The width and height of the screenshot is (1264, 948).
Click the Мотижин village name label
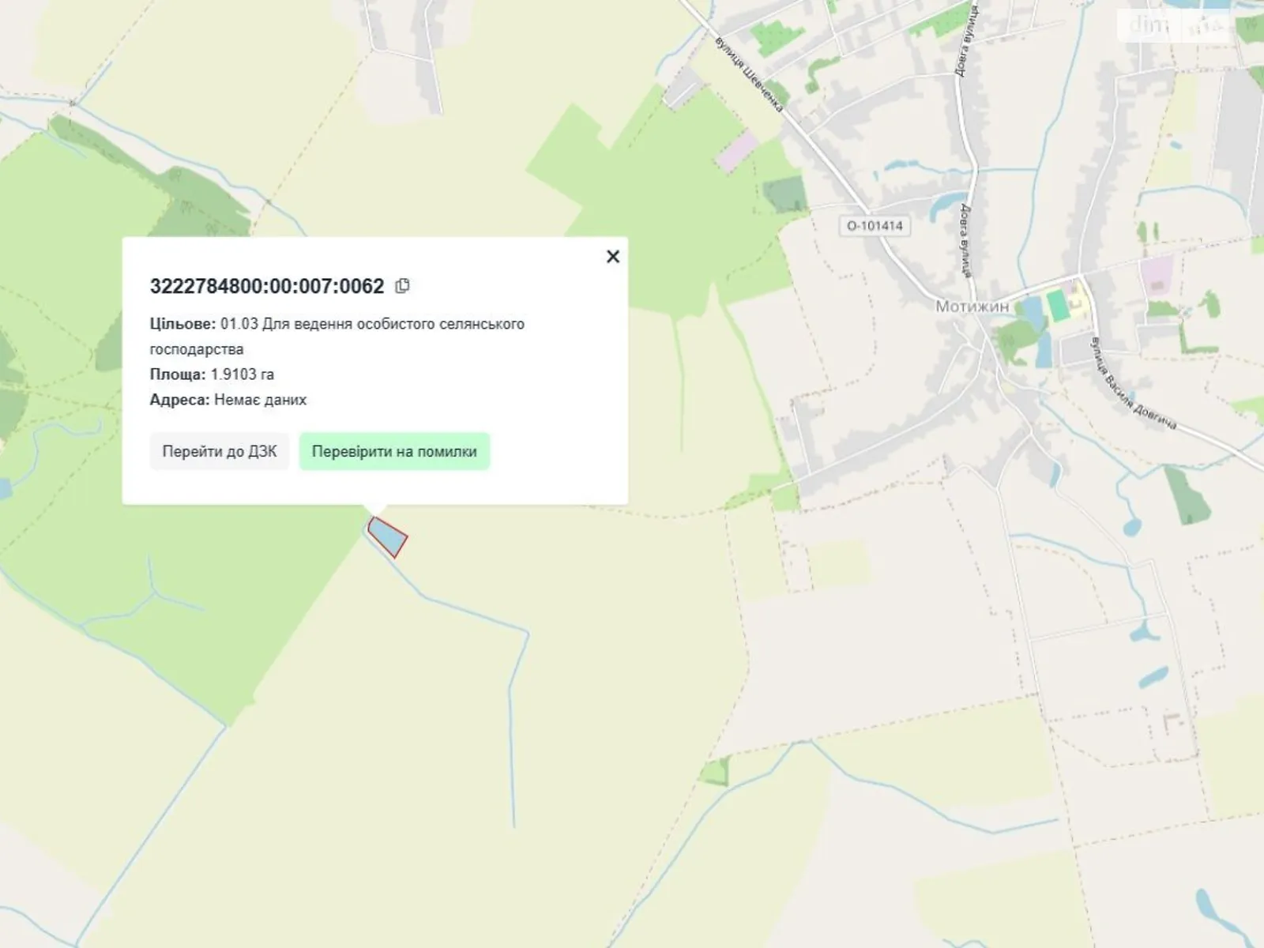(972, 307)
